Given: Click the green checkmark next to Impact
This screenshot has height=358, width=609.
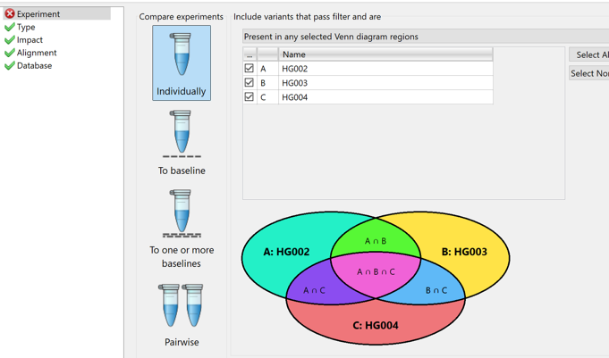Looking at the screenshot, I should coord(10,40).
